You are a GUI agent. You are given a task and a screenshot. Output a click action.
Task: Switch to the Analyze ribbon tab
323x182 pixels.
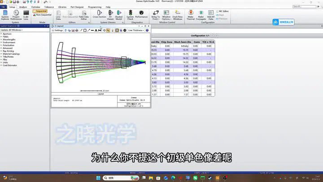[23, 7]
